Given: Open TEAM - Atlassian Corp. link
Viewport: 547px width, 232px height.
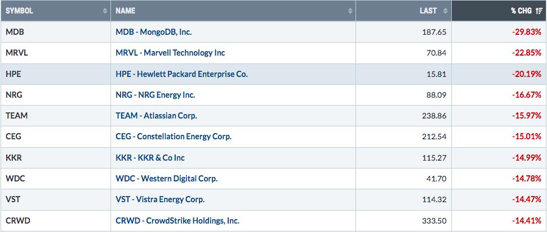Looking at the screenshot, I should (x=156, y=116).
